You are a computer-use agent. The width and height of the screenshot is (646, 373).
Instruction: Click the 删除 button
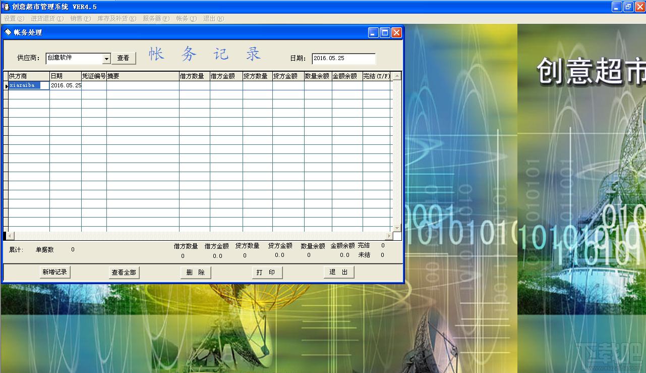point(196,273)
